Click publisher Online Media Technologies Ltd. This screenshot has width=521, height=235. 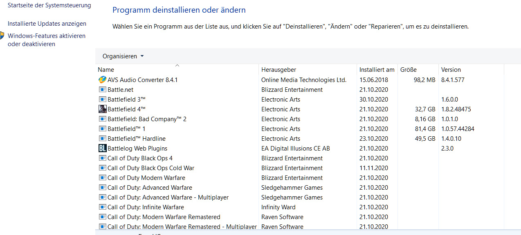click(x=304, y=80)
